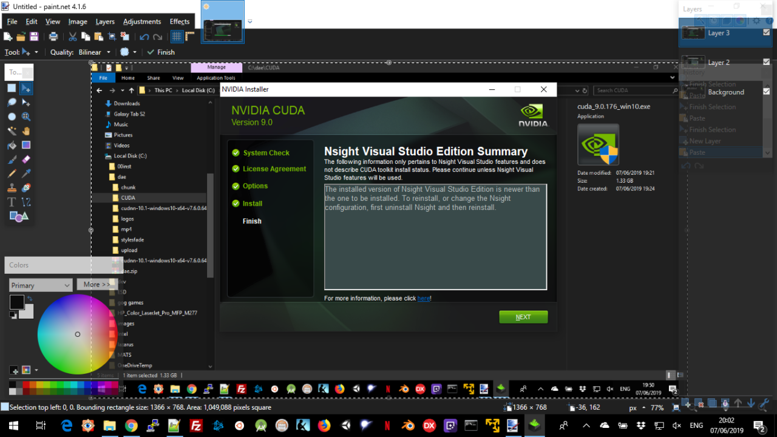Select the Color Picker eyedropper tool
The height and width of the screenshot is (437, 777).
[x=26, y=174]
